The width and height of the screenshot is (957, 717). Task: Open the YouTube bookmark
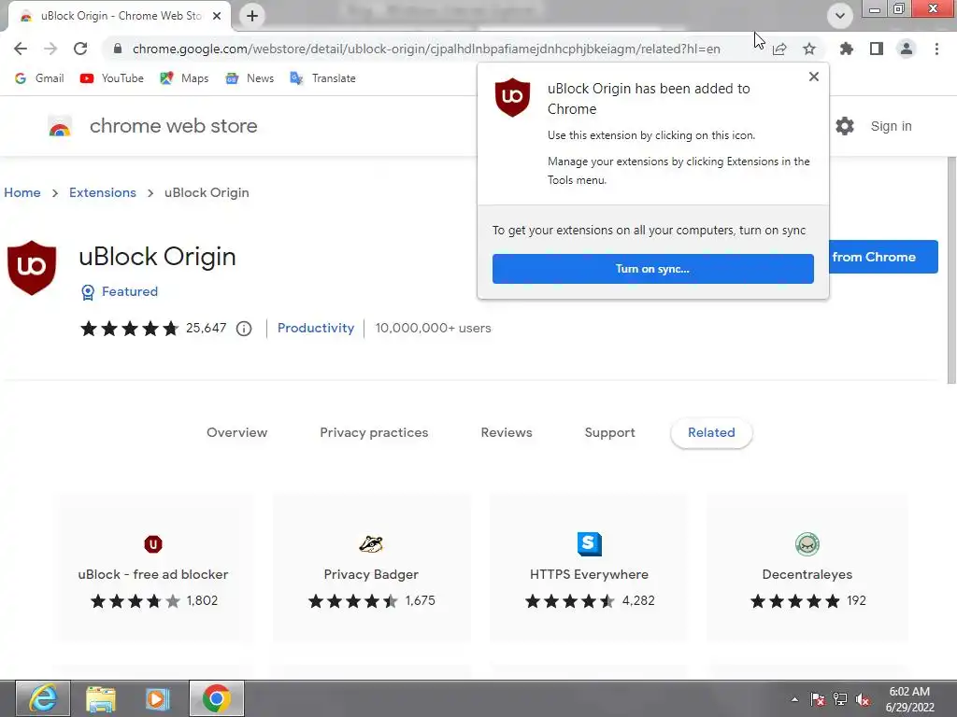coord(112,78)
